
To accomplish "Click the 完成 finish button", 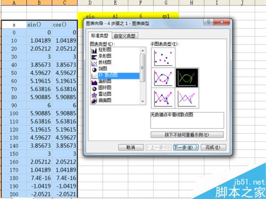I will (x=213, y=148).
